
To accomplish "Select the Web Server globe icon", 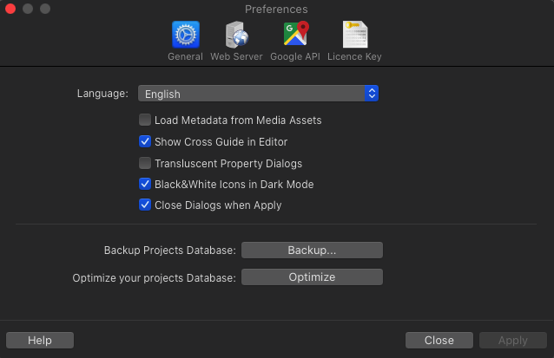I will tap(236, 35).
